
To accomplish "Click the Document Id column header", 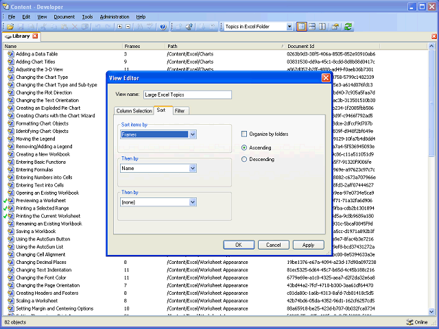I will pos(333,46).
